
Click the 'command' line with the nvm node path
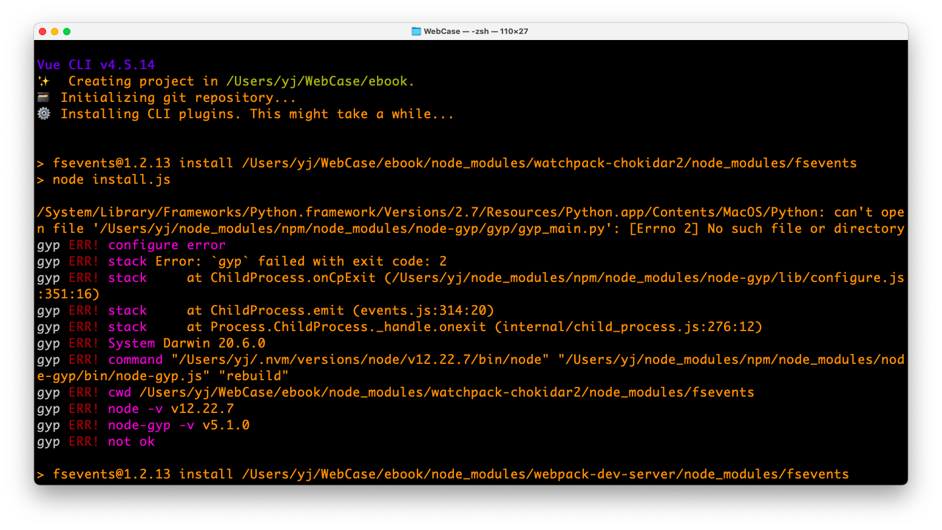coord(471,360)
